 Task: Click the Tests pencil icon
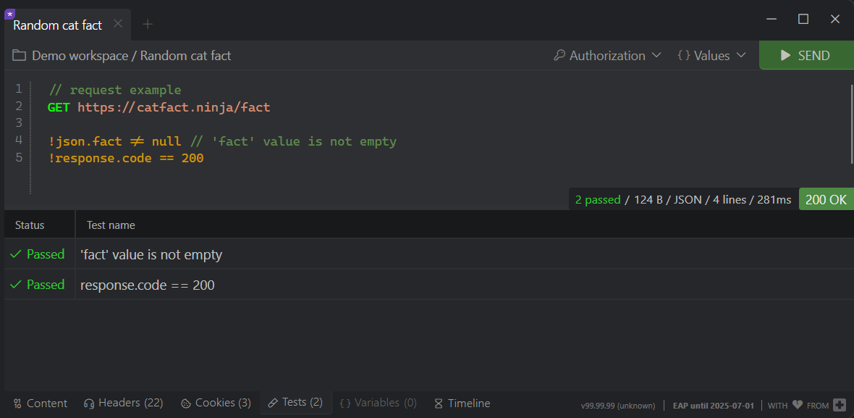(x=273, y=403)
